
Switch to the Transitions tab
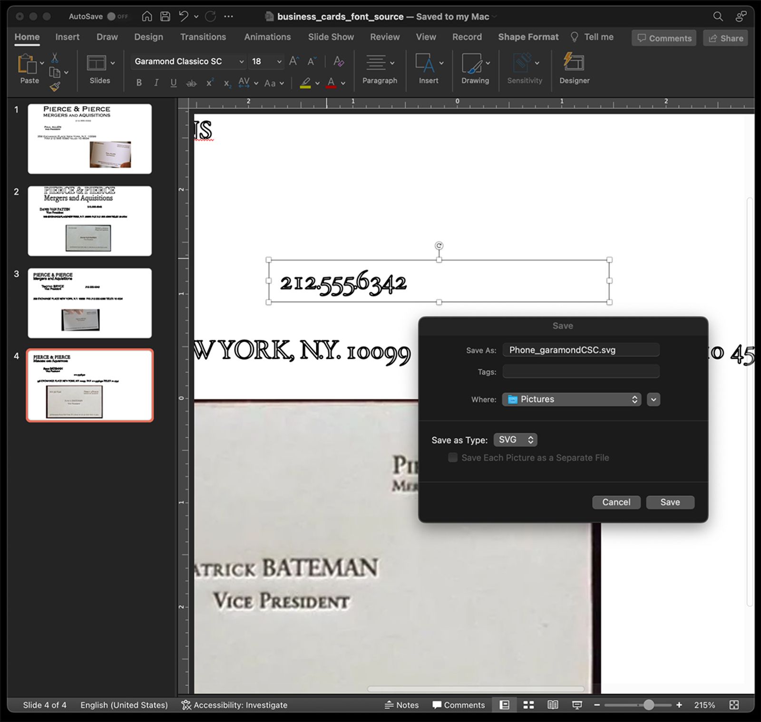[x=203, y=37]
